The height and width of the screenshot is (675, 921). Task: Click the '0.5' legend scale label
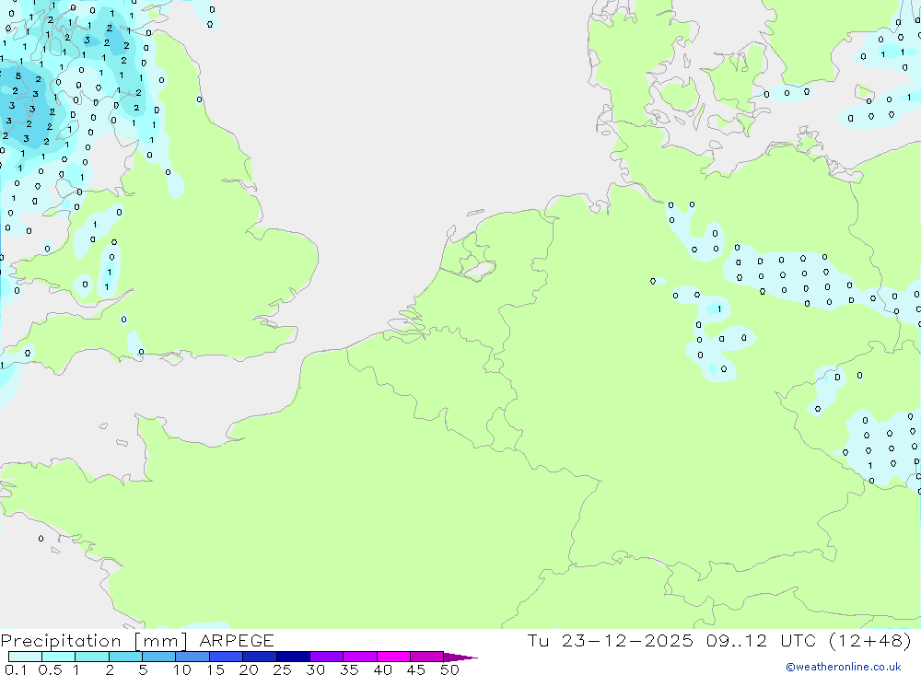[50, 669]
